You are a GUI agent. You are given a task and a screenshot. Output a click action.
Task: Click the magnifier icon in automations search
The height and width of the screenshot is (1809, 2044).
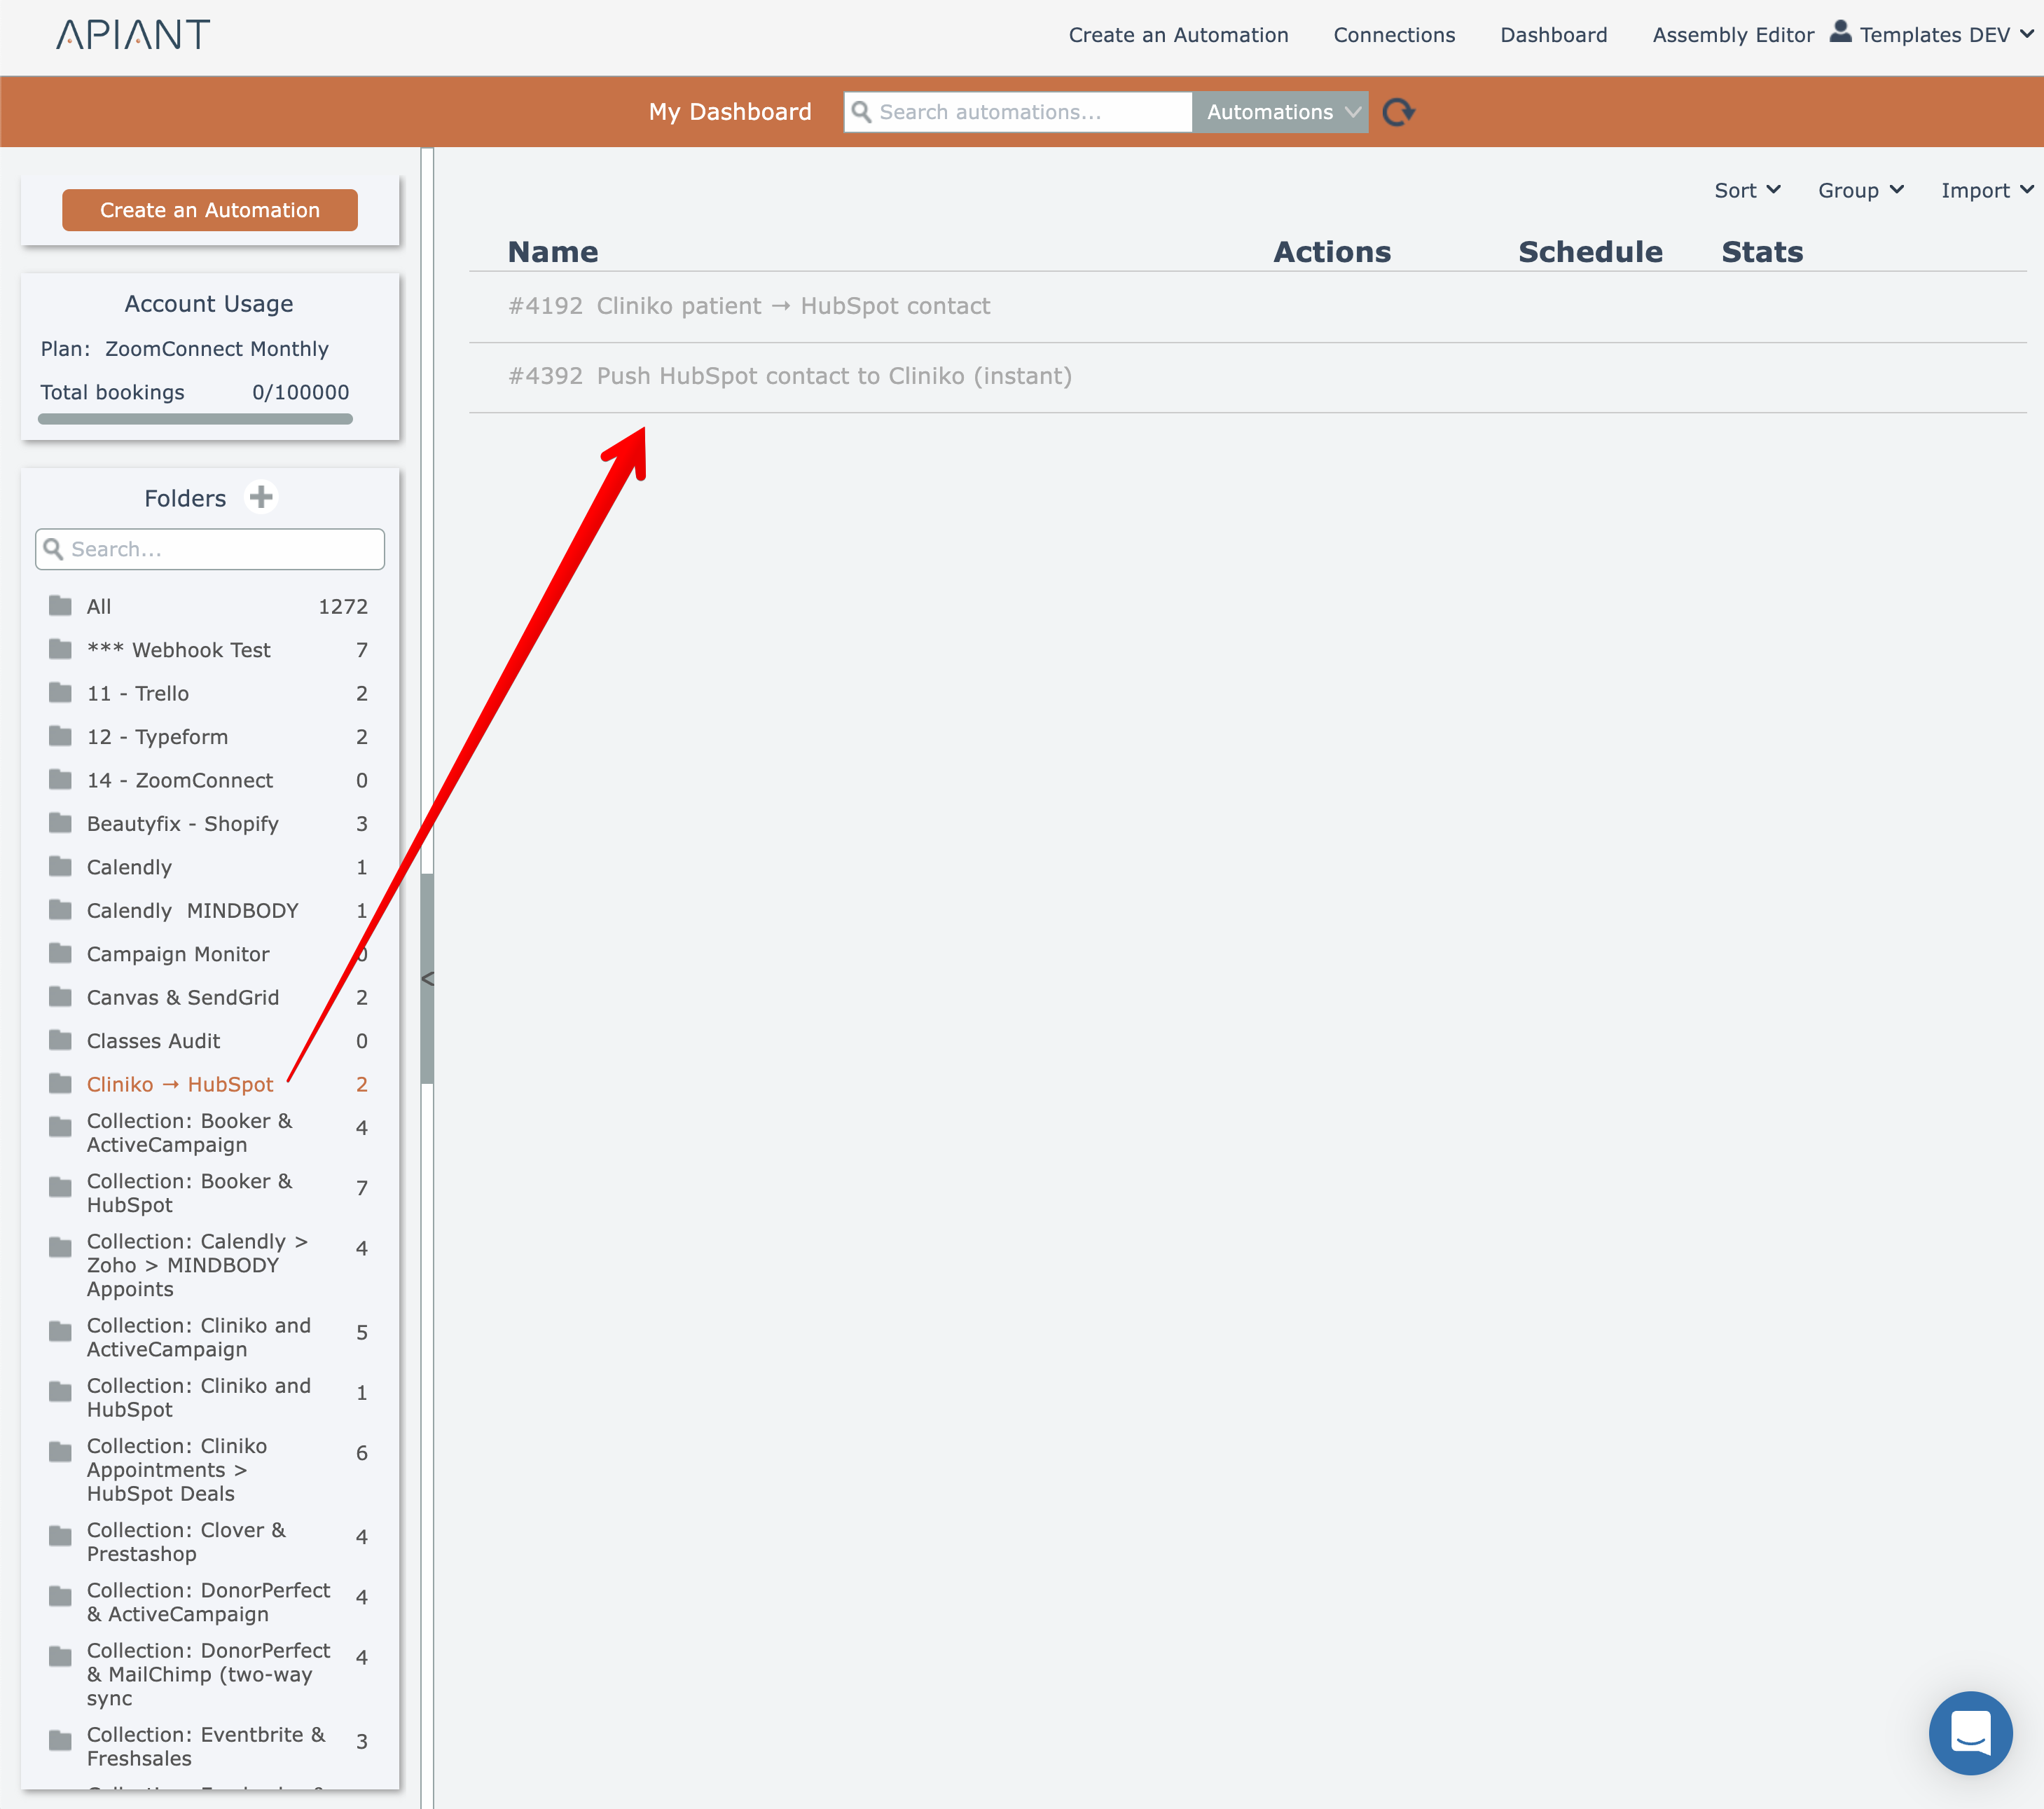pos(861,112)
